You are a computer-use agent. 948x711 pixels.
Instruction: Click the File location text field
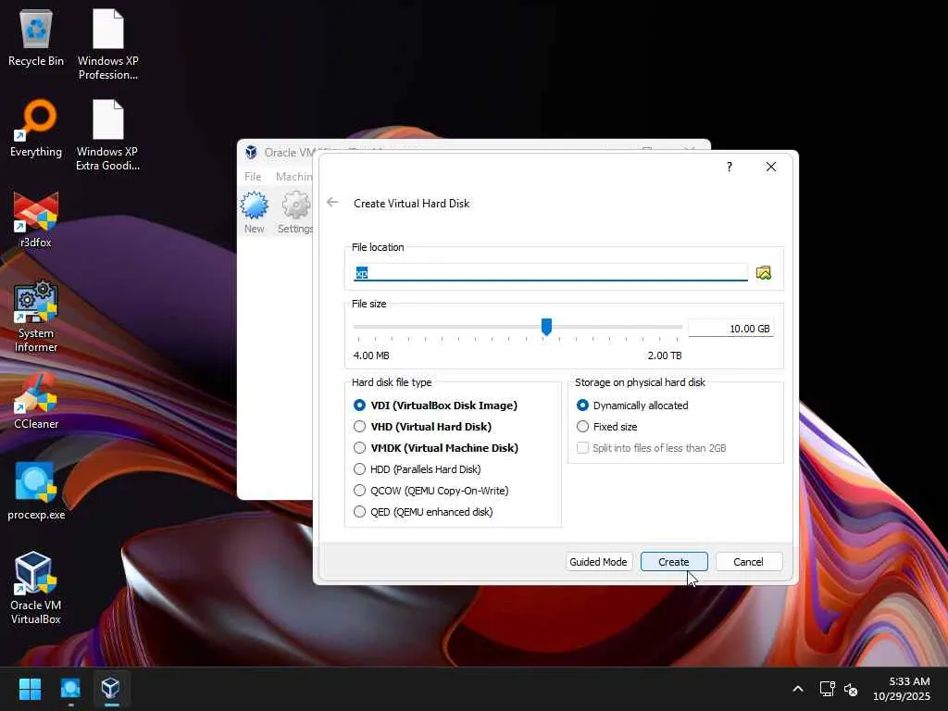coord(550,273)
